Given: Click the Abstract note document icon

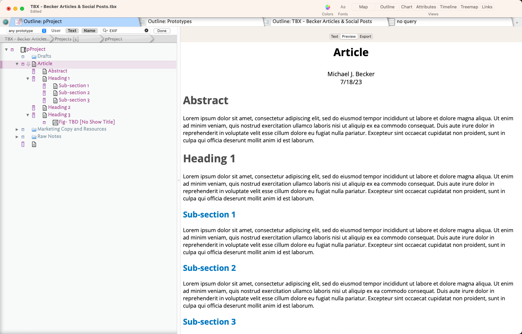Looking at the screenshot, I should [x=45, y=71].
